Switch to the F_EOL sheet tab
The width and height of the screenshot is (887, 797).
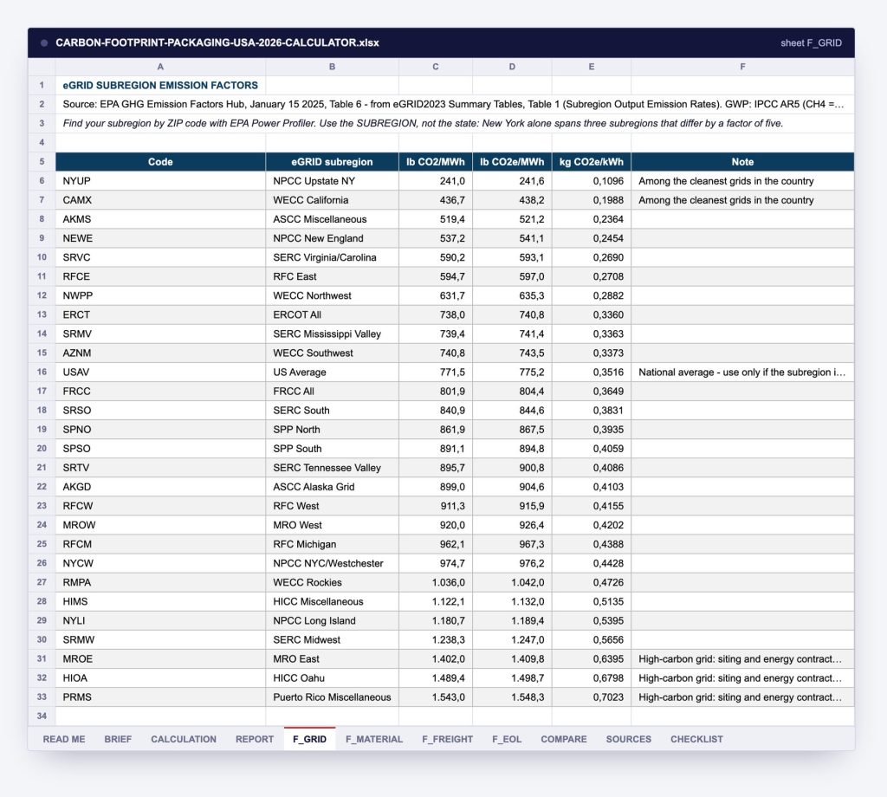pos(507,739)
